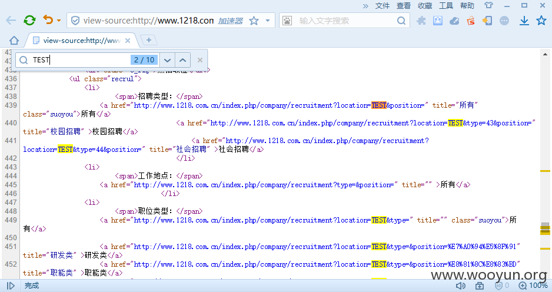Screen dimensions: 552x292
Task: Open the 收藏 menu
Action: [425, 6]
